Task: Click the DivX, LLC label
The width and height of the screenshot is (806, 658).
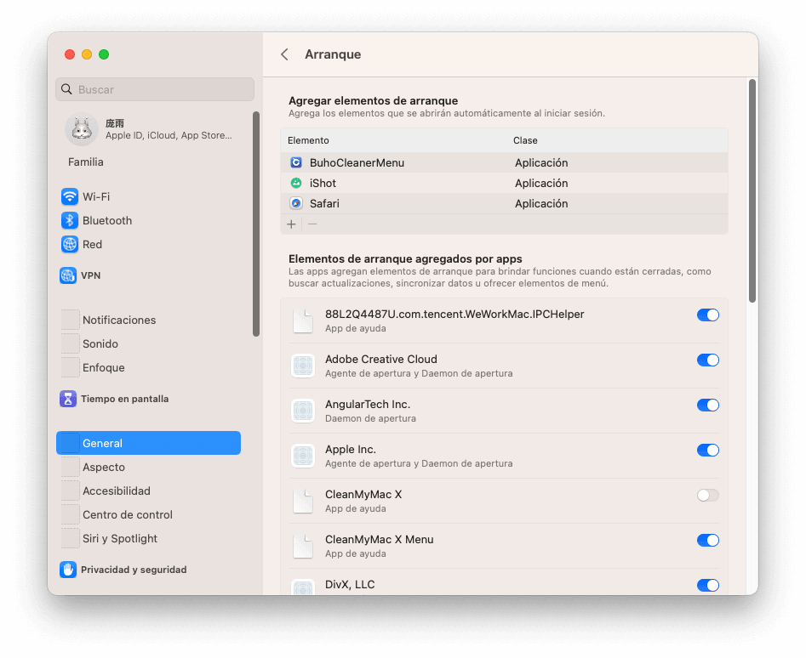Action: pyautogui.click(x=350, y=585)
